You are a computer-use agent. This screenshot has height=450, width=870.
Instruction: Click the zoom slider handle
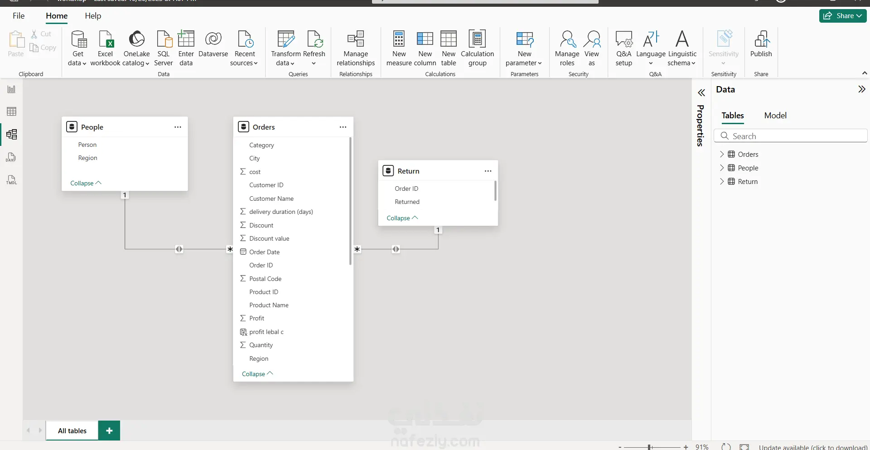649,447
